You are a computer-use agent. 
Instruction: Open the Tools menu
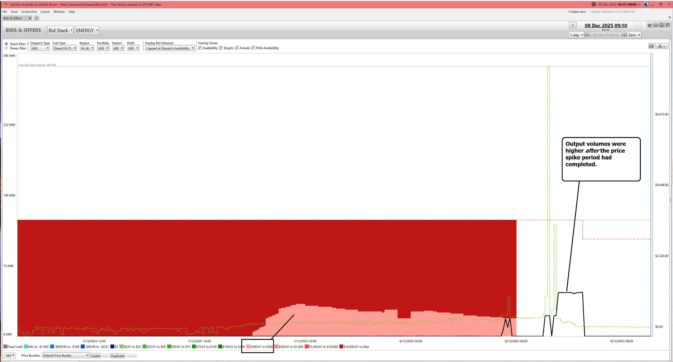pyautogui.click(x=14, y=12)
